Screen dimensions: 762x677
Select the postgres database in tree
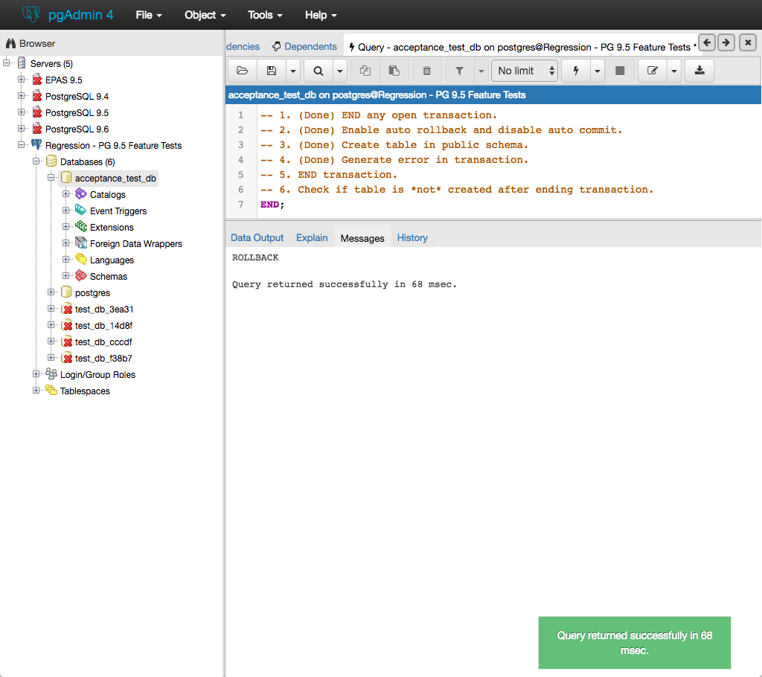point(92,293)
